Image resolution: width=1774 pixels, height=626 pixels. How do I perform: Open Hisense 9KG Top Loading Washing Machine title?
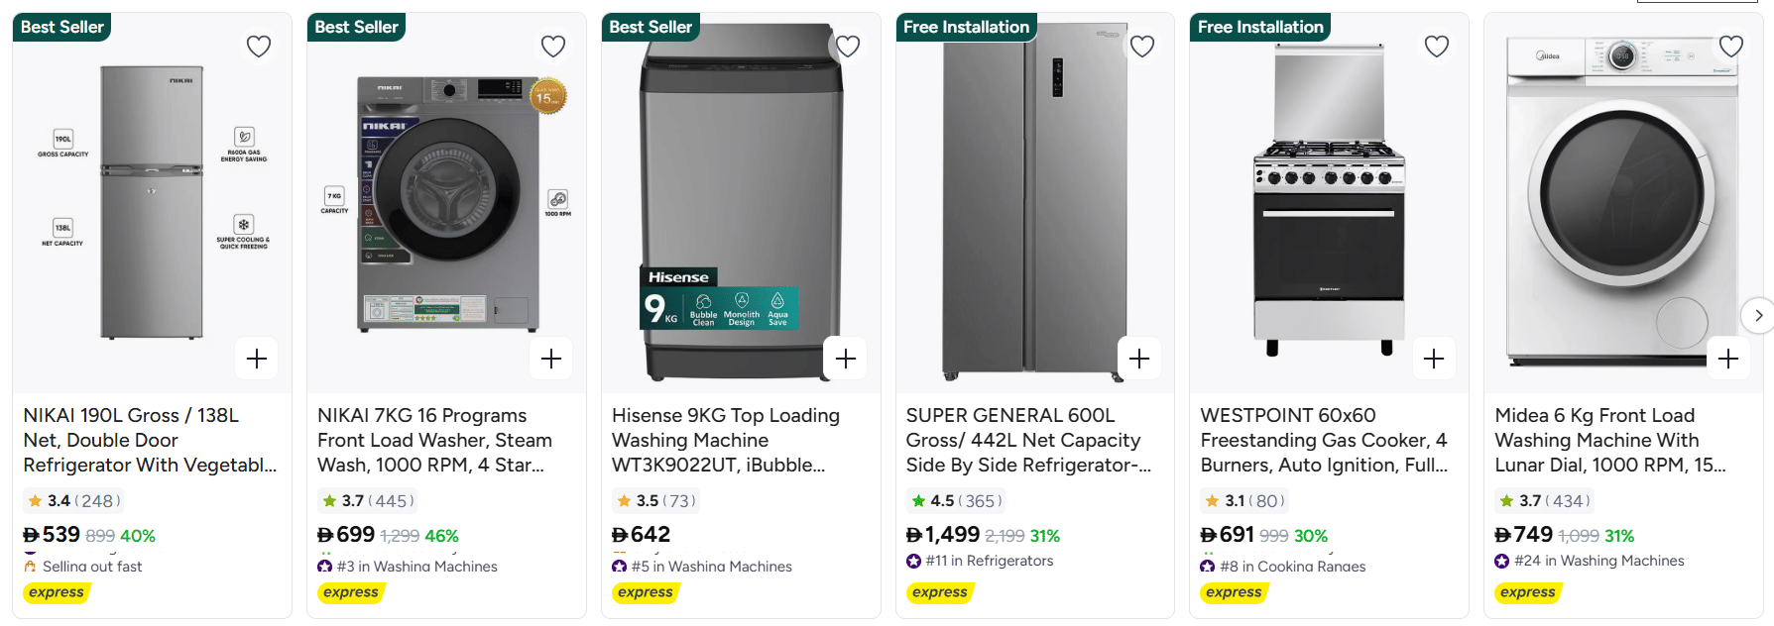[x=725, y=440]
